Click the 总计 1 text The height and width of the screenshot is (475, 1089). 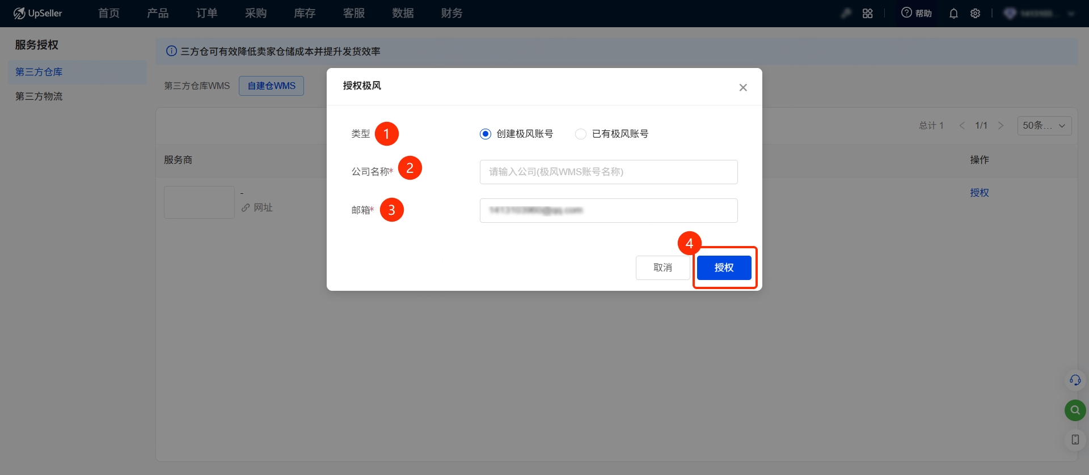(x=931, y=125)
